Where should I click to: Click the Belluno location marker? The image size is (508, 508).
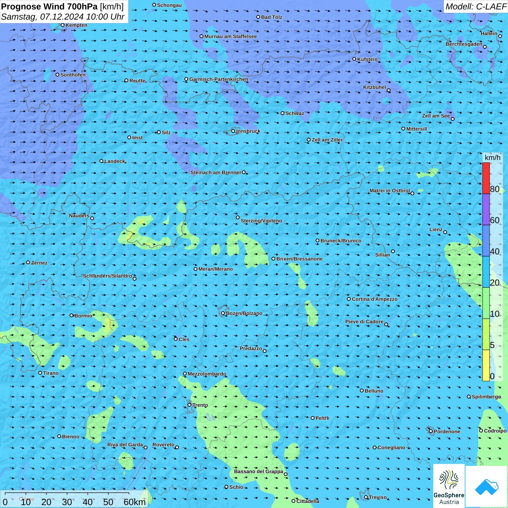click(362, 390)
